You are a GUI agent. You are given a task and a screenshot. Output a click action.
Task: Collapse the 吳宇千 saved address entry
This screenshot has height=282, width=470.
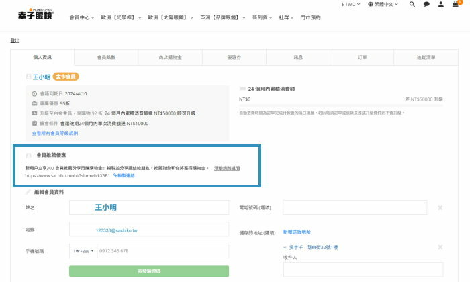286,248
